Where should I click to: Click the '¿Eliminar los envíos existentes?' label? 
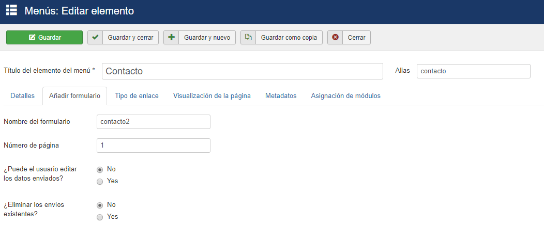(x=34, y=209)
